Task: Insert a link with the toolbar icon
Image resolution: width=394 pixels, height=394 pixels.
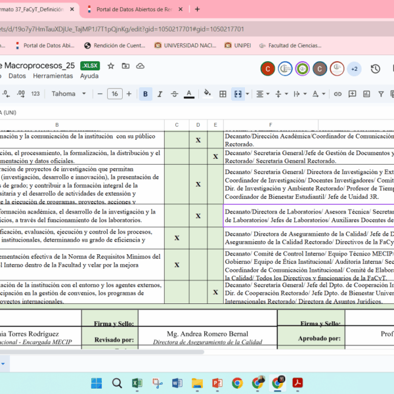Action: click(338, 94)
